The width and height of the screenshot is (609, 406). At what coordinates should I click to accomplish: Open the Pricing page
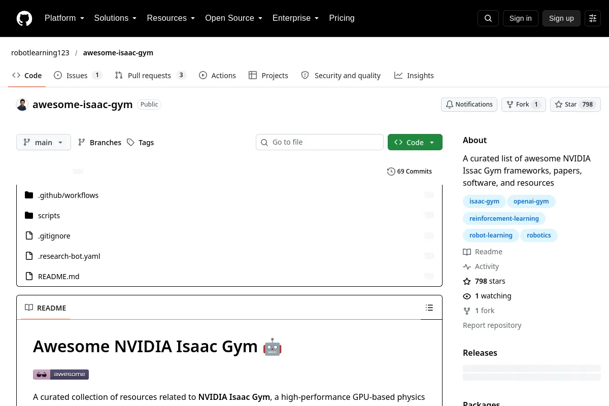[x=342, y=18]
